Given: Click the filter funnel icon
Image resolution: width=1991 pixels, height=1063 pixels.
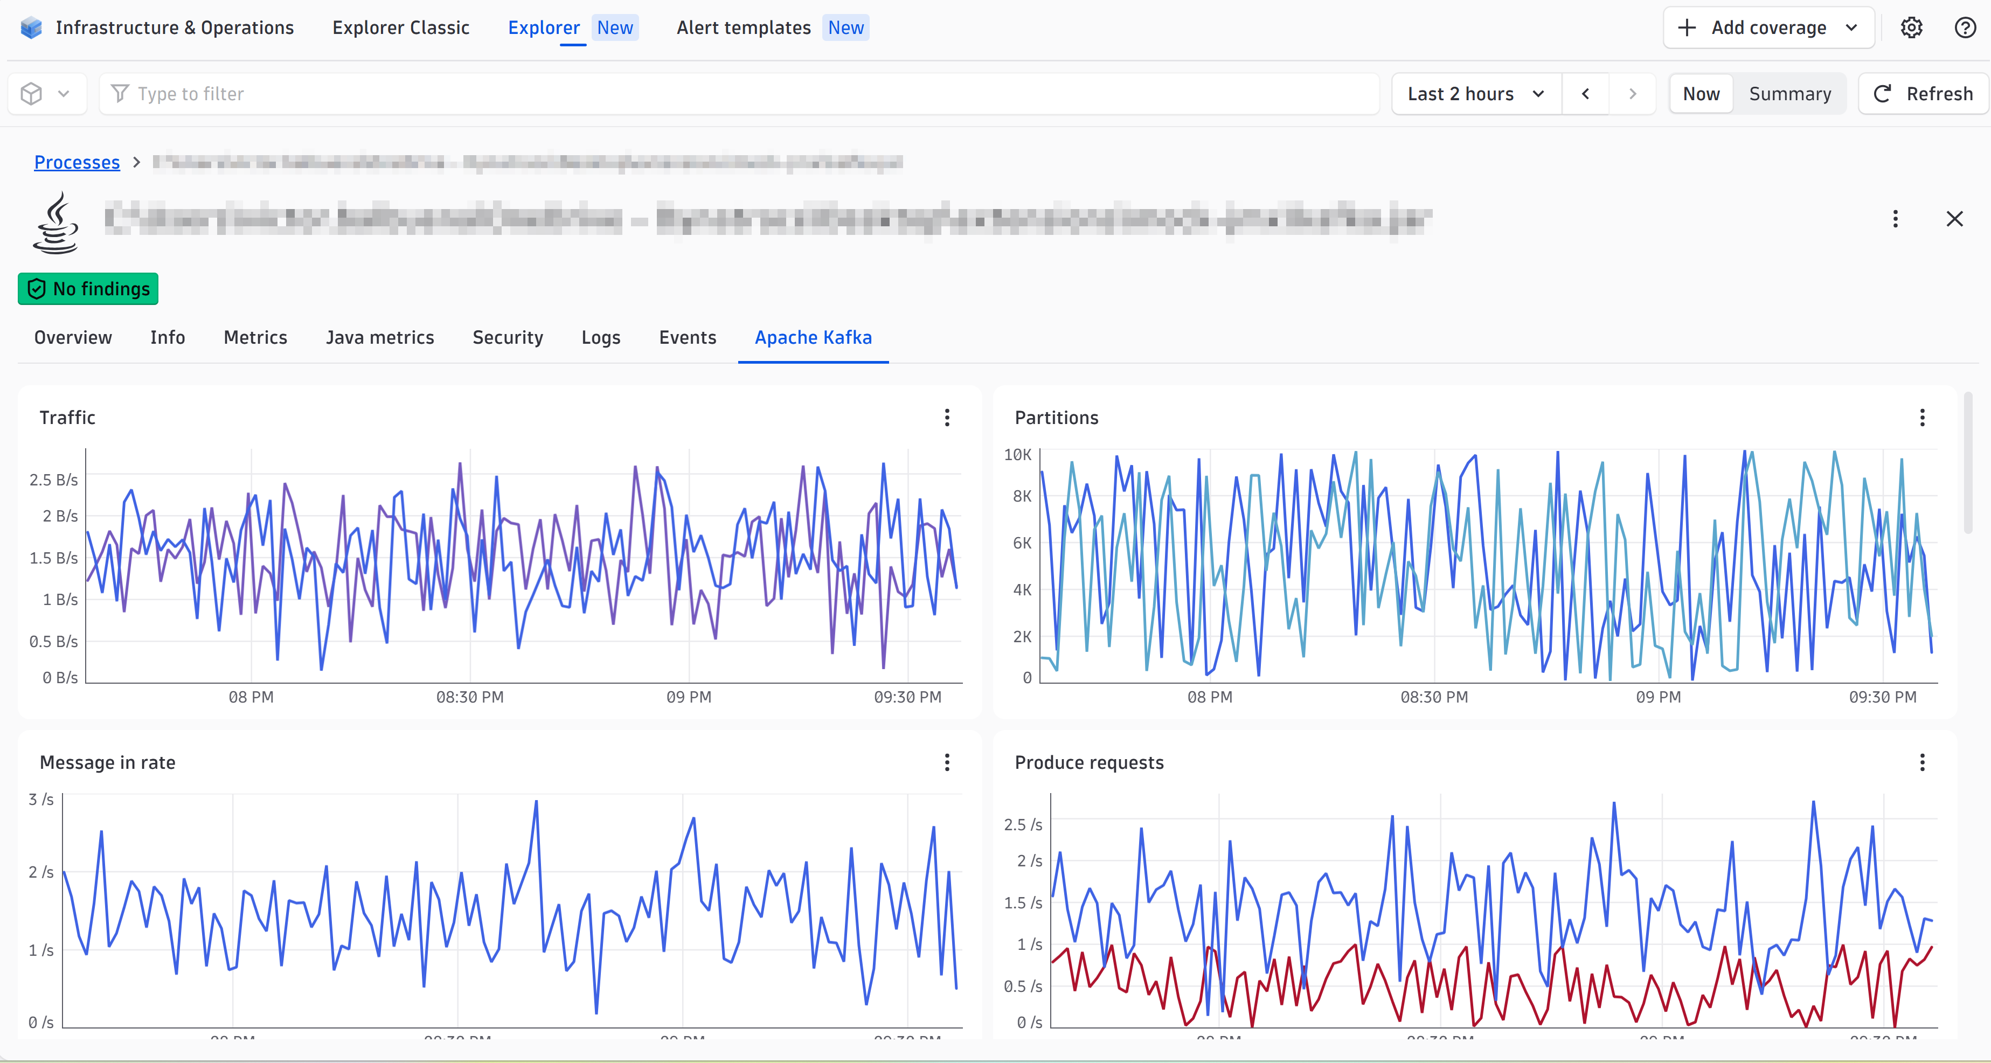Looking at the screenshot, I should [119, 94].
